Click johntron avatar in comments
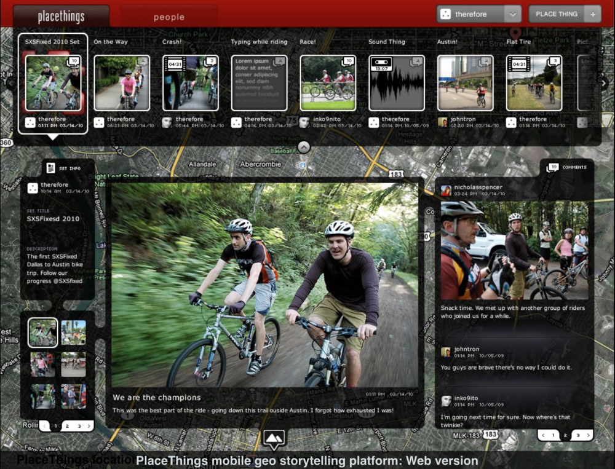615x469 pixels. (x=446, y=352)
